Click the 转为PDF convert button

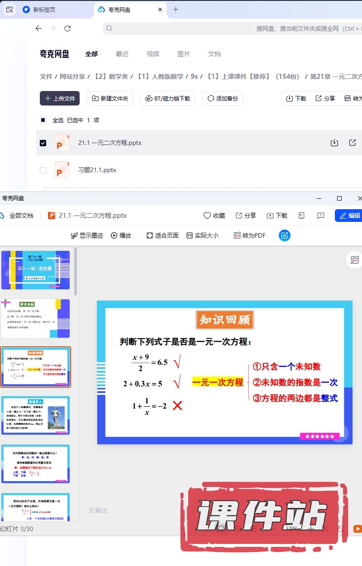249,235
